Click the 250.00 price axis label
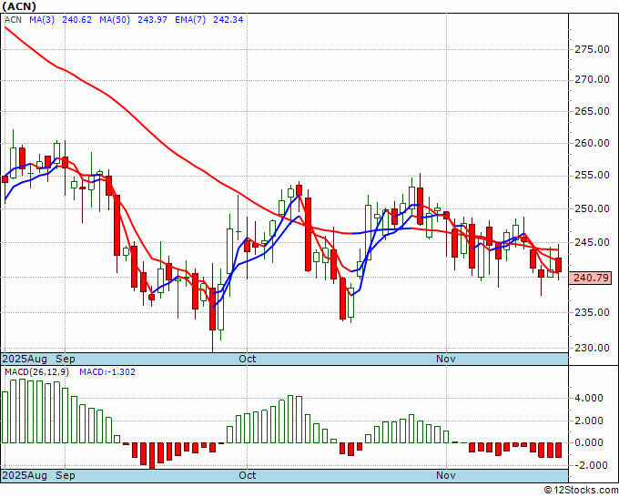 click(x=591, y=208)
